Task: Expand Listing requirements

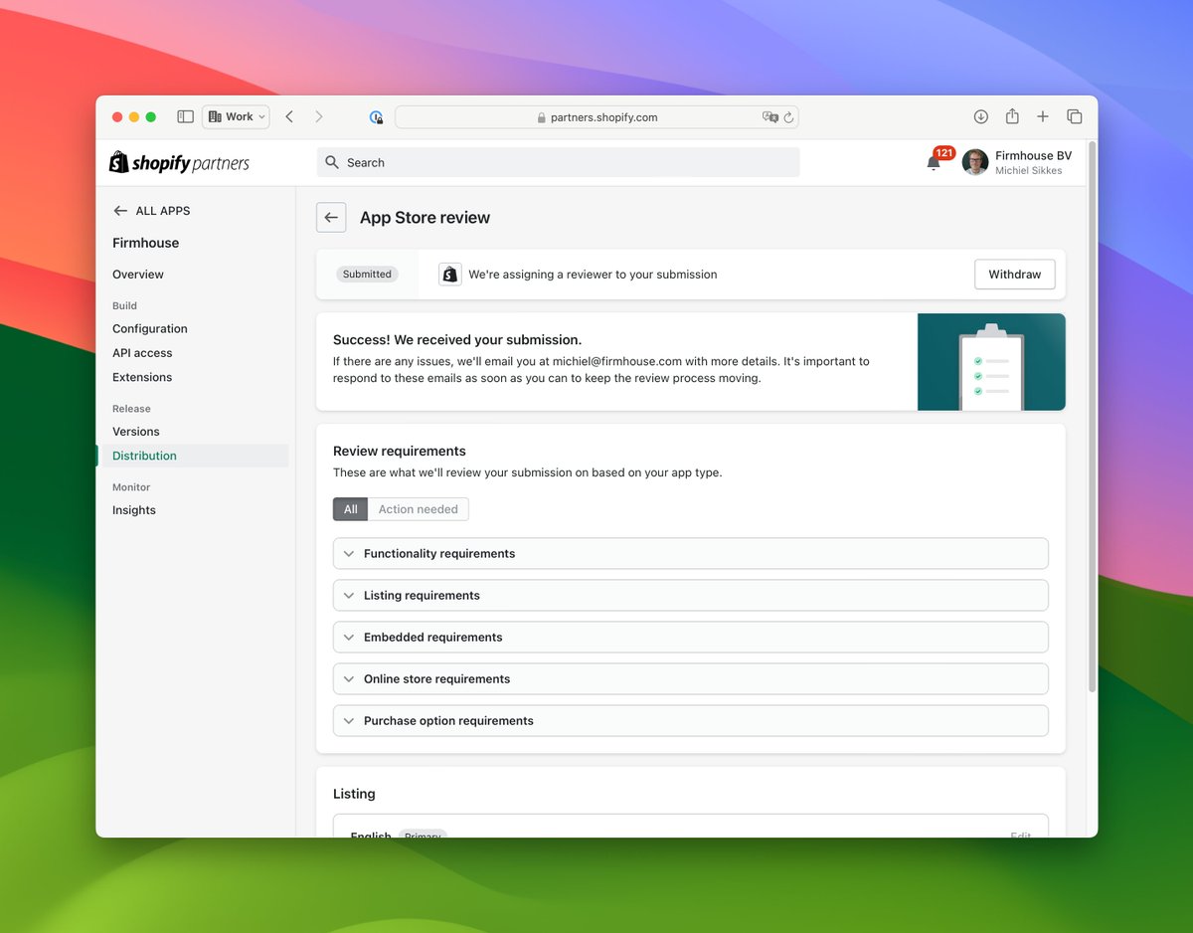Action: pos(691,596)
